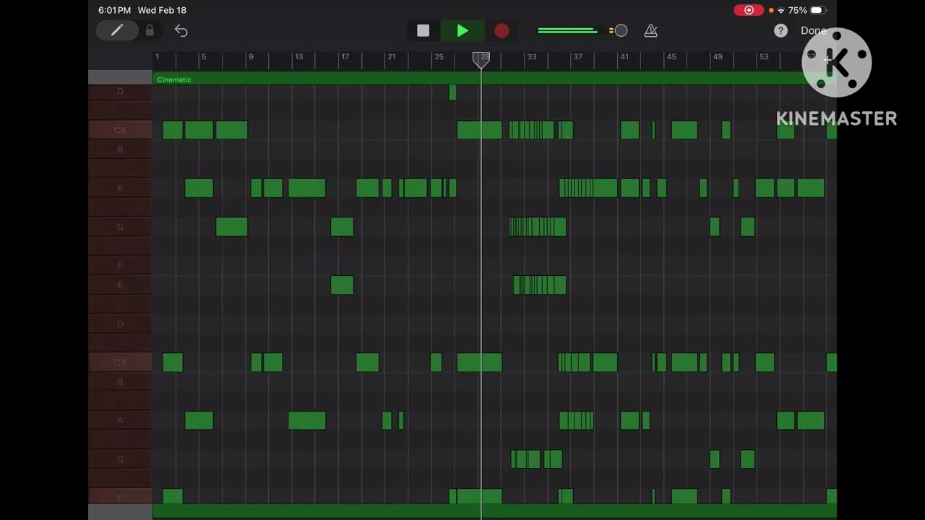Select the single D note near bar 26
925x520 pixels.
pos(452,92)
